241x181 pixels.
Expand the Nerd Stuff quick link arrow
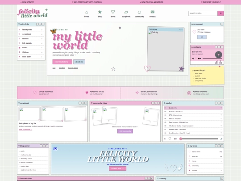pos(42,57)
